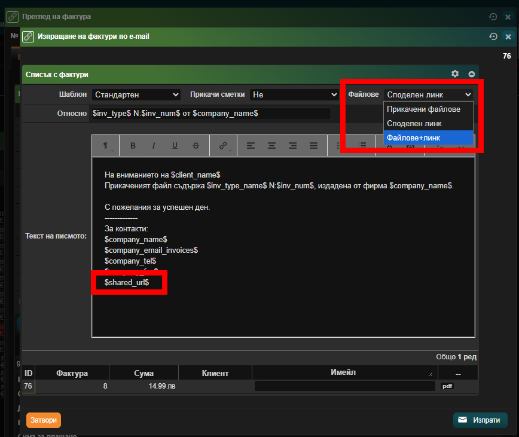Screen dimensions: 519x437
Task: Select Прикачени файлове option
Action: 423,109
